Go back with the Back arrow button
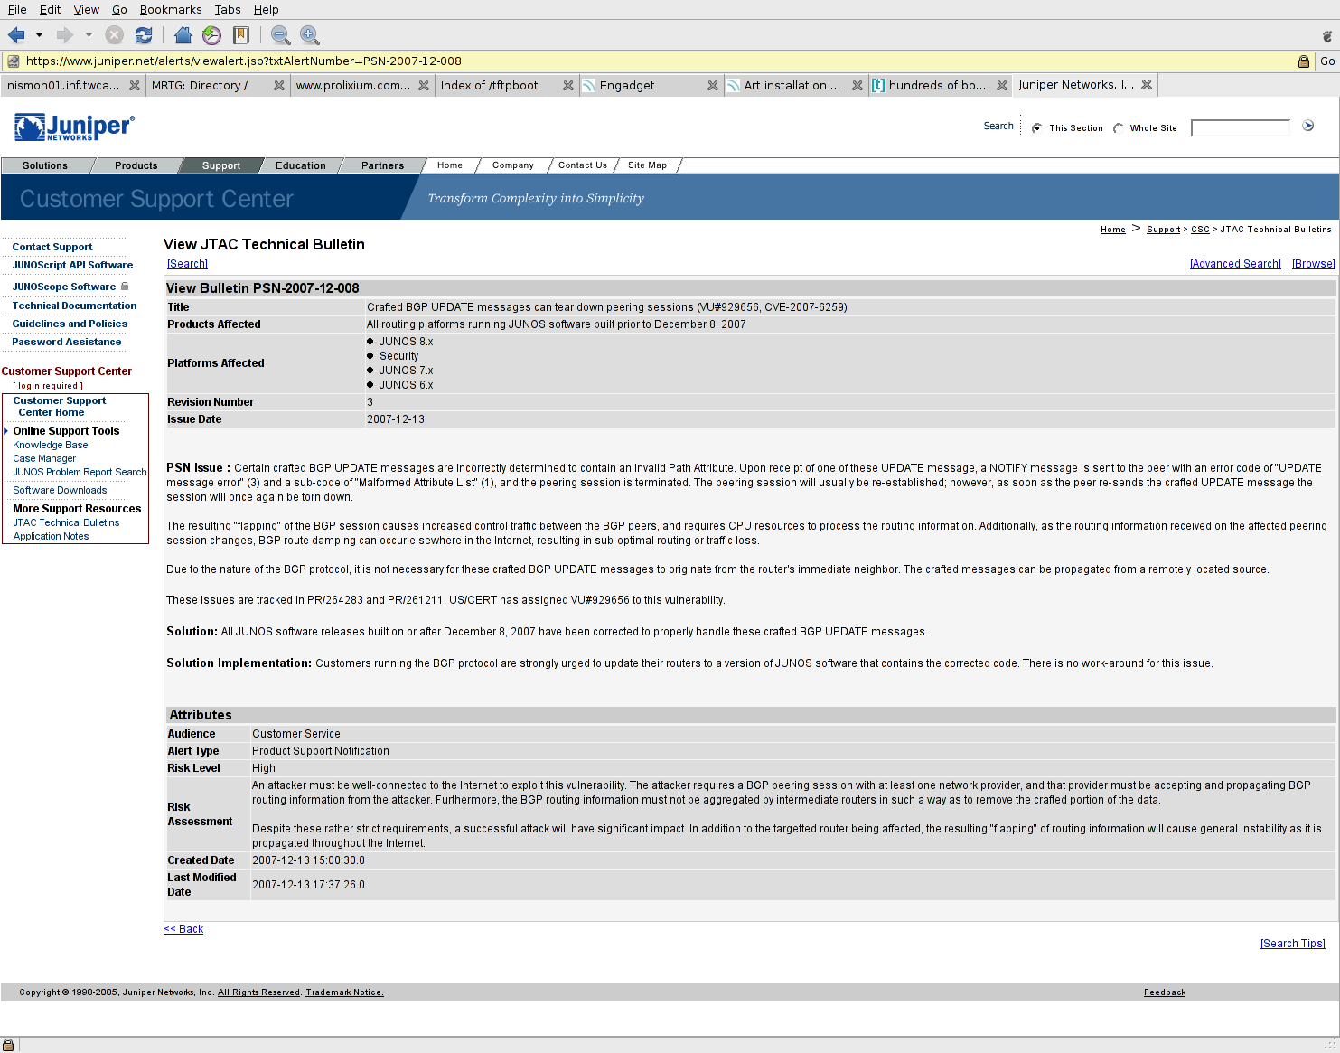The height and width of the screenshot is (1053, 1340). [x=16, y=35]
